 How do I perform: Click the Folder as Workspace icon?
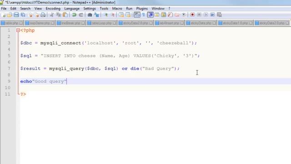(177, 15)
